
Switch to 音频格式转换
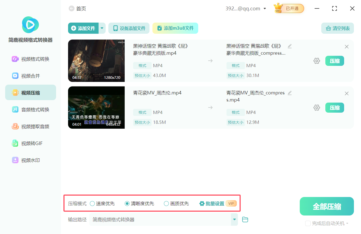(30, 109)
